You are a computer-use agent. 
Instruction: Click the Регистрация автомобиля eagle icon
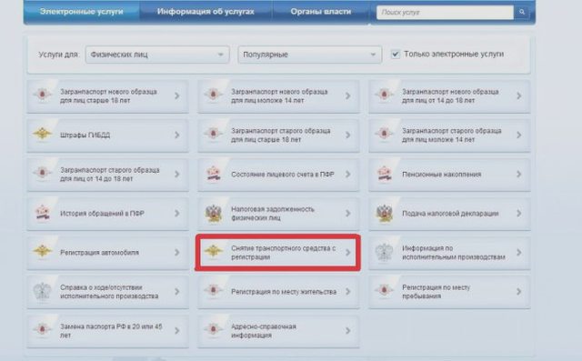tap(42, 251)
